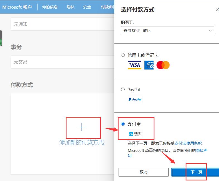
Task: Click the plus icon to add payment method
Action: pos(82,127)
